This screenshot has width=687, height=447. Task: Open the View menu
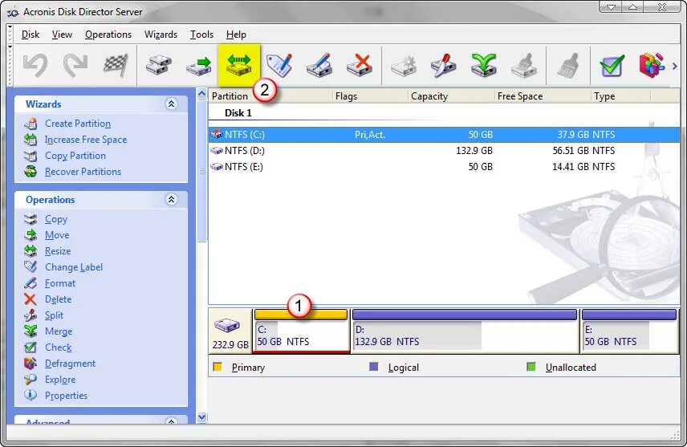(x=62, y=35)
